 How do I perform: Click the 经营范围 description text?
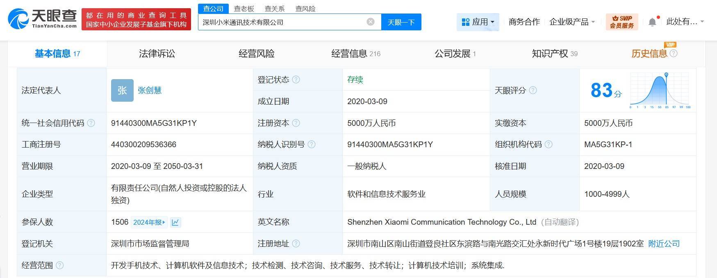click(x=307, y=265)
